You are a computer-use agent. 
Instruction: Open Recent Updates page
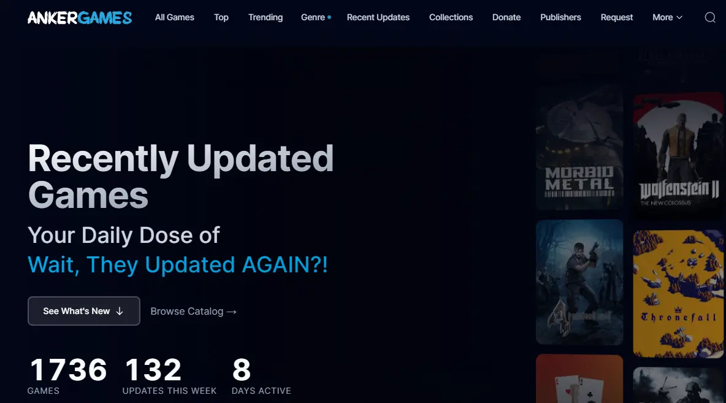pos(378,17)
